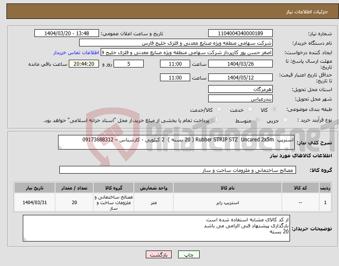This screenshot has height=266, width=339.
Task: Click the ردیف column header
Action: [x=325, y=188]
